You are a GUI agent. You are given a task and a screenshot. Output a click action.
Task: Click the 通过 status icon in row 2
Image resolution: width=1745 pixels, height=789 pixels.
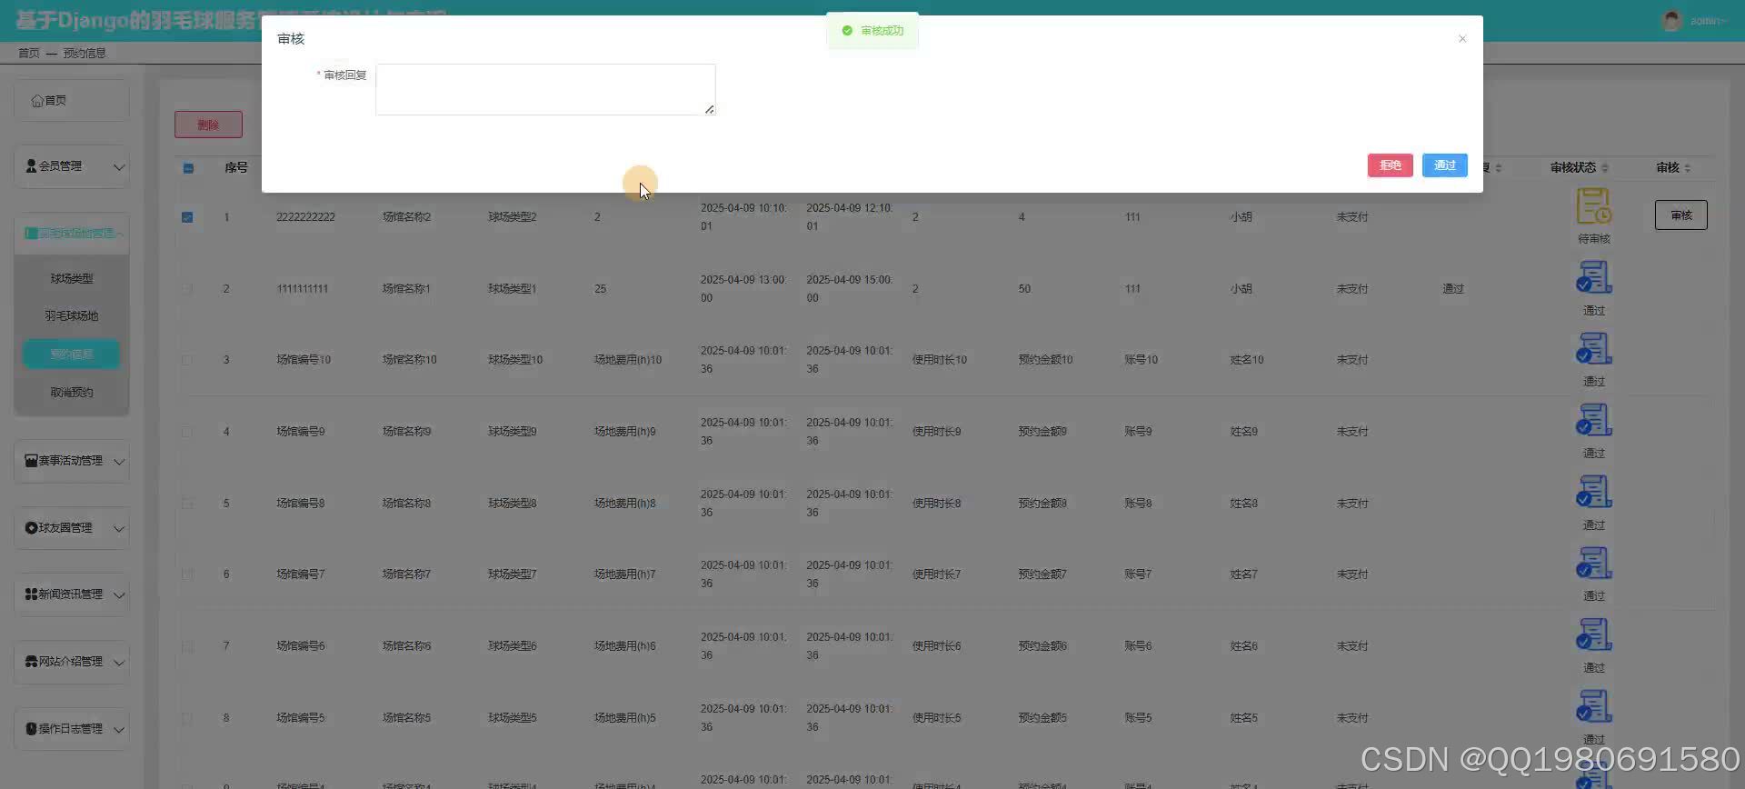pos(1593,277)
